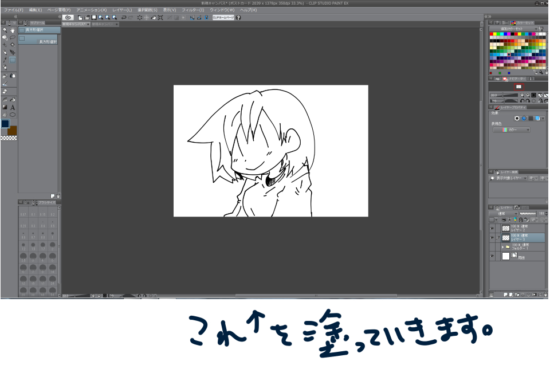This screenshot has width=550, height=365.
Task: Select the Figure polygon tool
Action: 13,115
